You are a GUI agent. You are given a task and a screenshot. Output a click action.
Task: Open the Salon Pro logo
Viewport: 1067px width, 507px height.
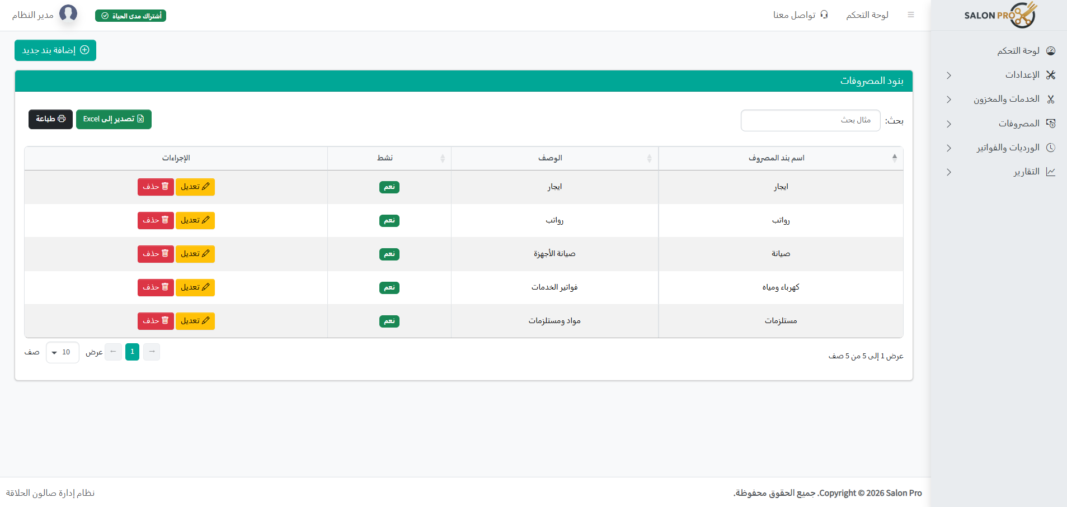point(999,15)
